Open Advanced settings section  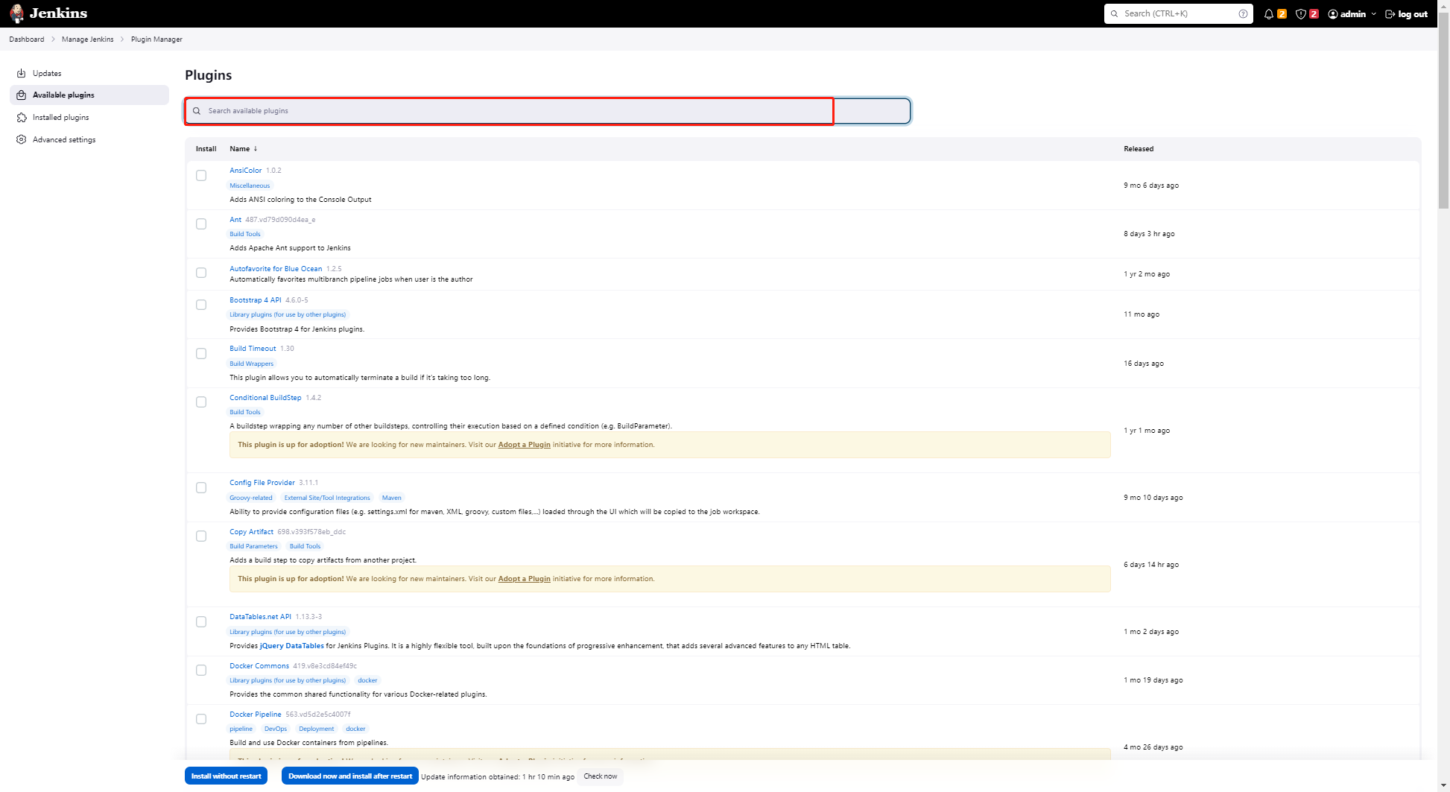point(89,139)
